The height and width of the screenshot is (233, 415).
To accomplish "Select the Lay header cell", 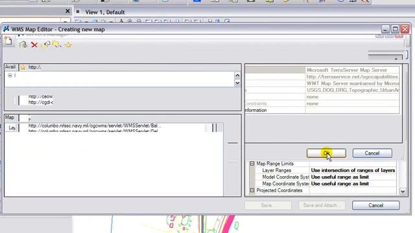I will pyautogui.click(x=12, y=128).
